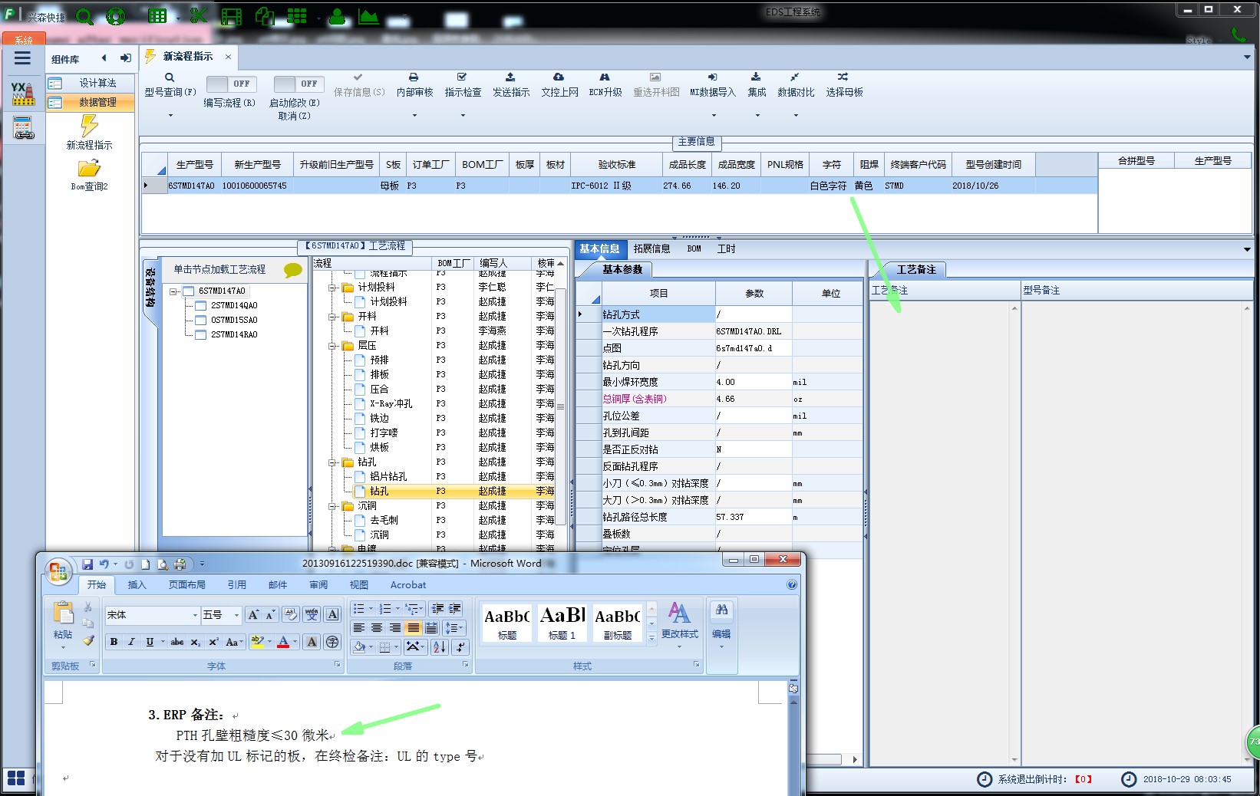Click Word text highlight color swatch

tap(257, 642)
